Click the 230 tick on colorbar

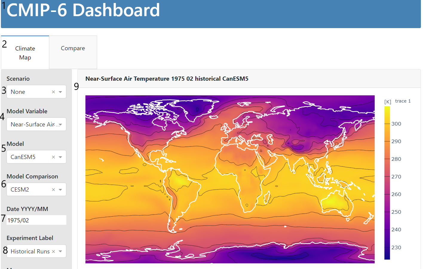pyautogui.click(x=396, y=247)
